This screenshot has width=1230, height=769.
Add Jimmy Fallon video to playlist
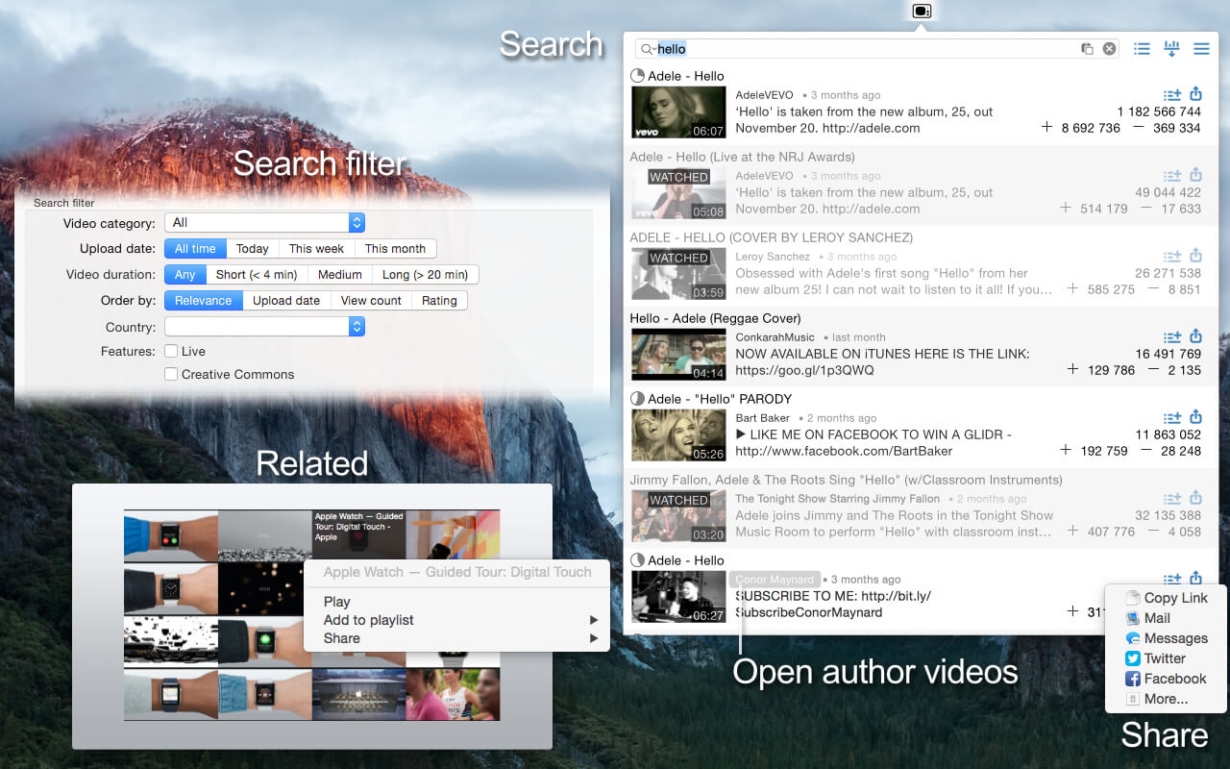[x=1172, y=498]
